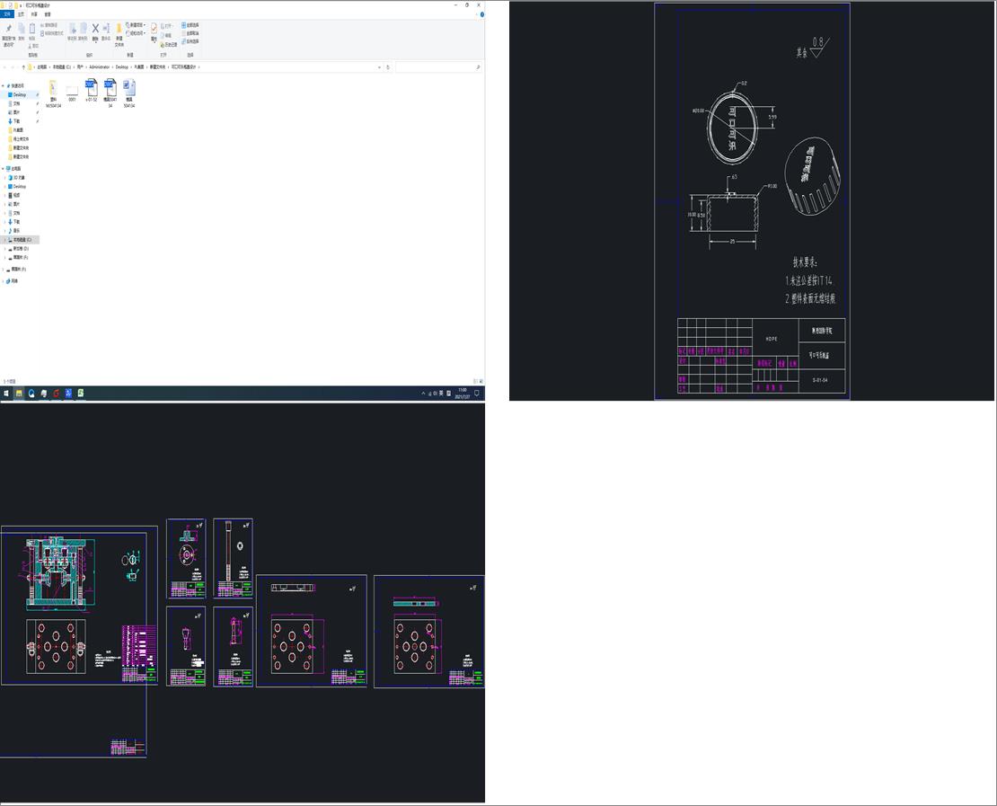
Task: Click the Move to icon
Action: pyautogui.click(x=73, y=31)
